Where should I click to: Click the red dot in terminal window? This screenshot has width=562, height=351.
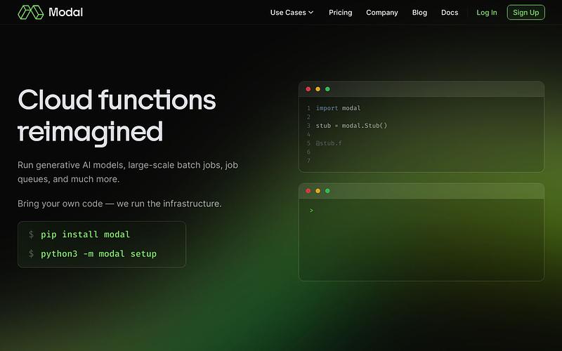coord(308,191)
